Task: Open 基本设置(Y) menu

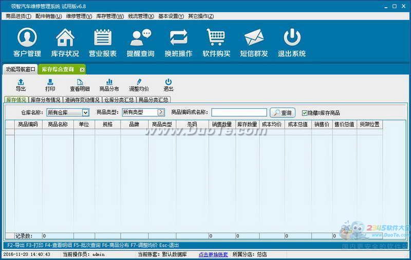Action: [171, 16]
